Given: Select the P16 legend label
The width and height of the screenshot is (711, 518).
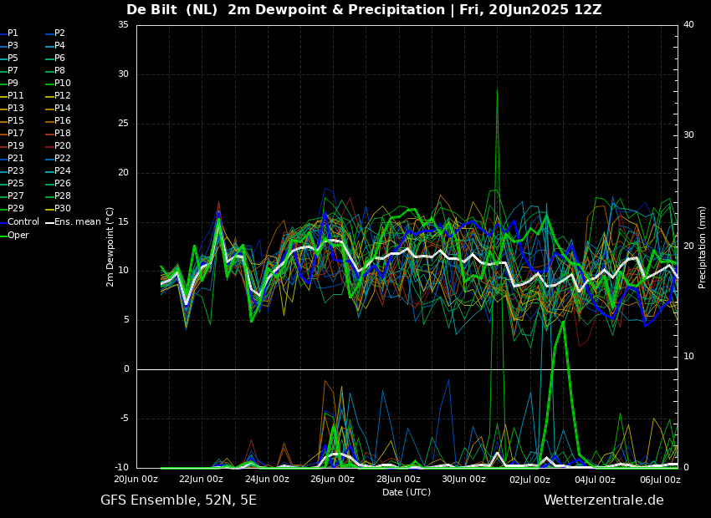Looking at the screenshot, I should pos(63,121).
